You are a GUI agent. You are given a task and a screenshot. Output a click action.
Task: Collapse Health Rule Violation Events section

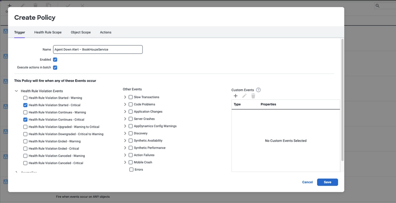(16, 91)
